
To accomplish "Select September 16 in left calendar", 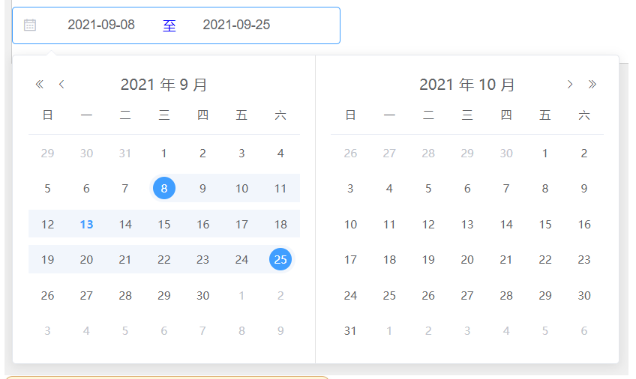I will coord(202,225).
